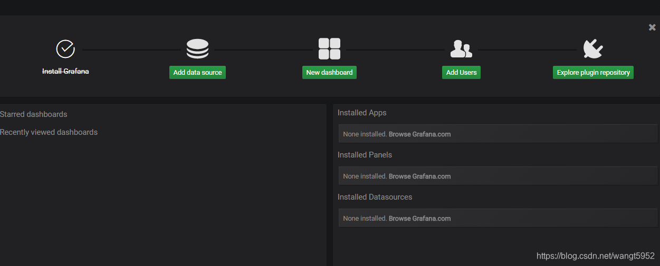Click the Installed Datasources heading
660x266 pixels.
(375, 197)
